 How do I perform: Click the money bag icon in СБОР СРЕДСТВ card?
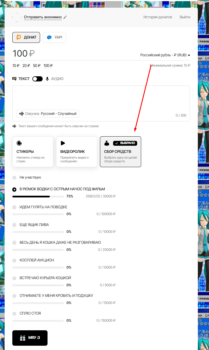coord(107,143)
